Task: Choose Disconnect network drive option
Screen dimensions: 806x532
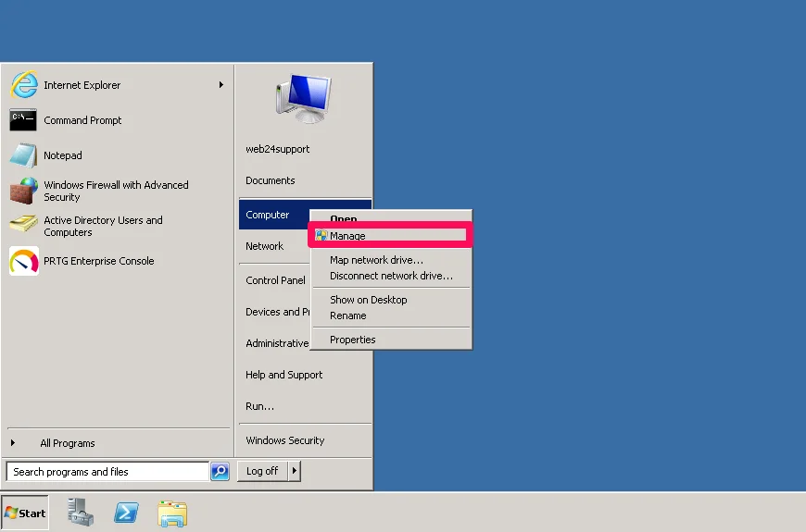Action: [390, 276]
